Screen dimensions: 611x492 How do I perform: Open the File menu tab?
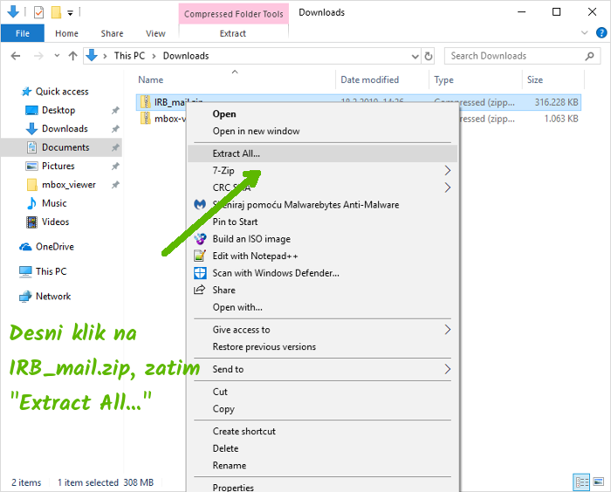pos(23,33)
